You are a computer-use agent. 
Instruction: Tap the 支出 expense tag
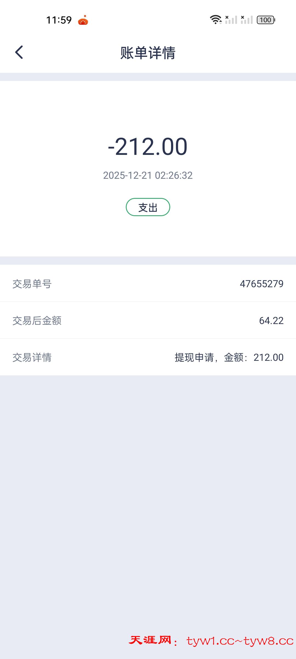point(148,207)
